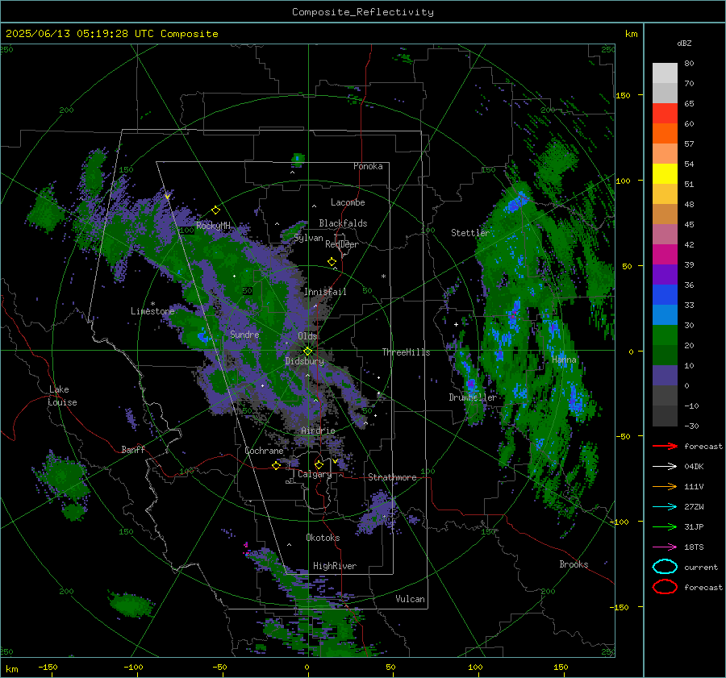
Task: Click yellow diamond radar site above Didsbury
Action: [307, 351]
